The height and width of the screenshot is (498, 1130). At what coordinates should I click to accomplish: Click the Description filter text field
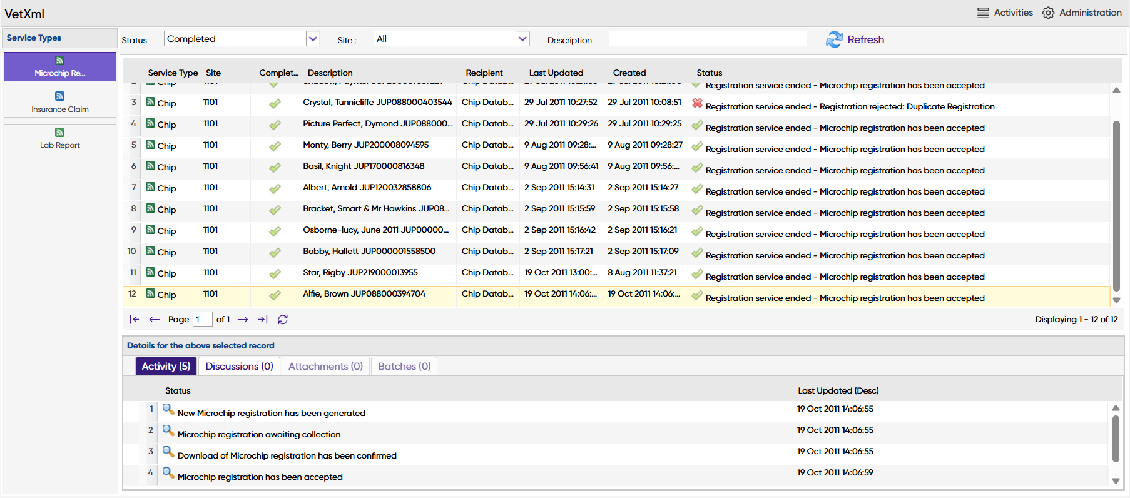708,39
